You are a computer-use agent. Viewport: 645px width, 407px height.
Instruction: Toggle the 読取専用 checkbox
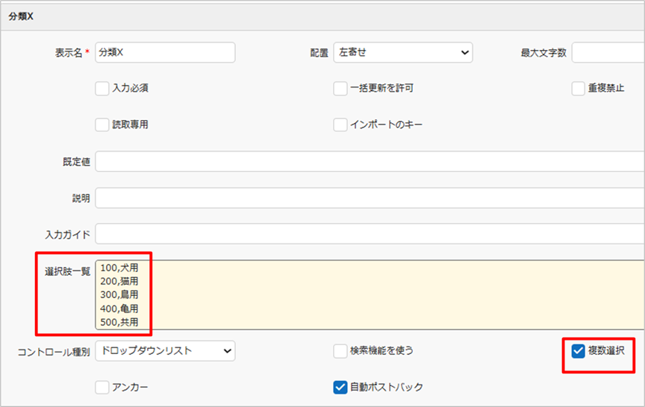102,125
